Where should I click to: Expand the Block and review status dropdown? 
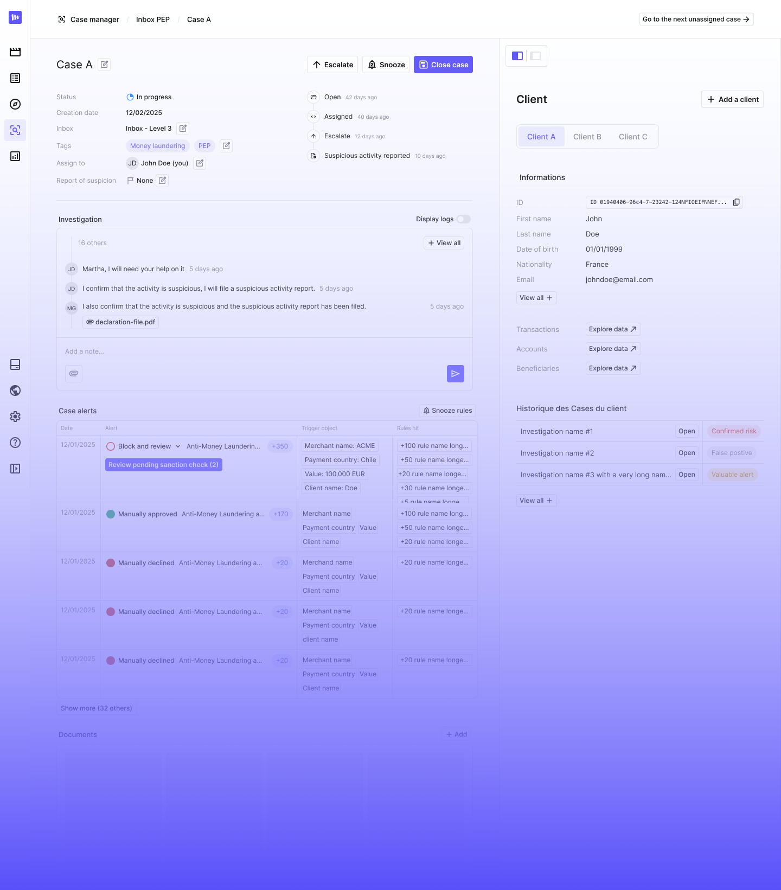click(x=178, y=446)
